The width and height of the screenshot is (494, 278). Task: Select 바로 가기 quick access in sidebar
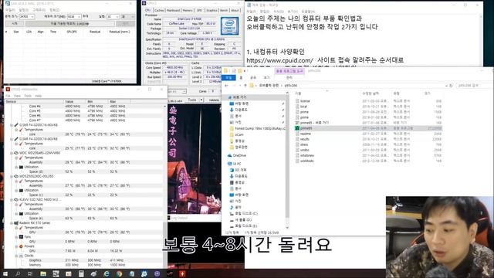[238, 97]
